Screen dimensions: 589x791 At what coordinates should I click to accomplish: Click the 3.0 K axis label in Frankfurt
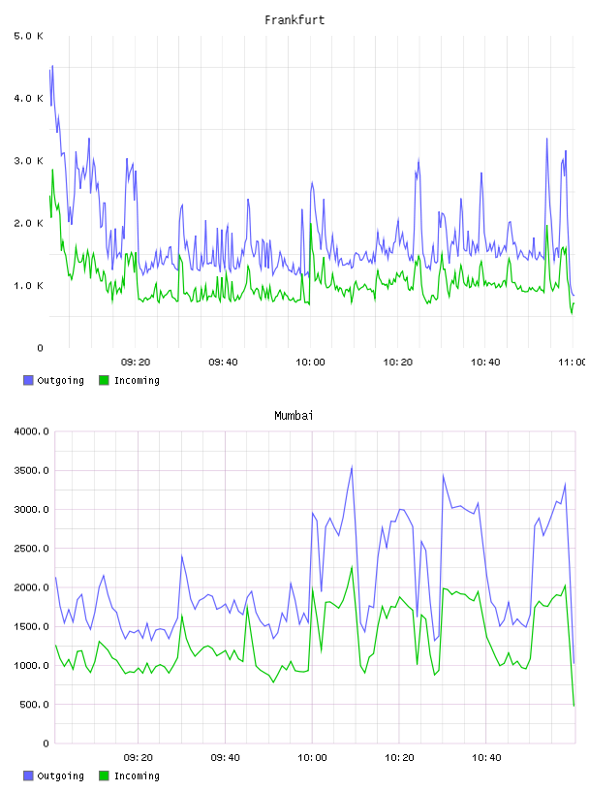click(x=28, y=161)
